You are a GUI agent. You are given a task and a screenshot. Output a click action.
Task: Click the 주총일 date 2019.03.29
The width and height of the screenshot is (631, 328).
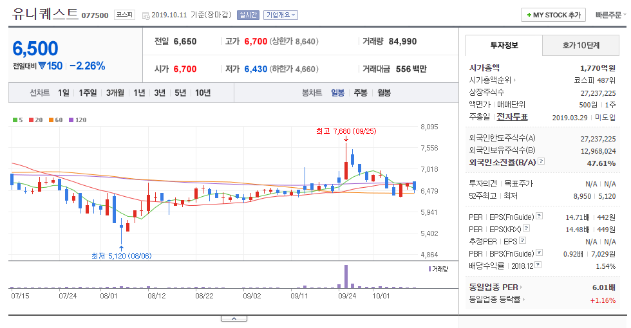tap(570, 118)
